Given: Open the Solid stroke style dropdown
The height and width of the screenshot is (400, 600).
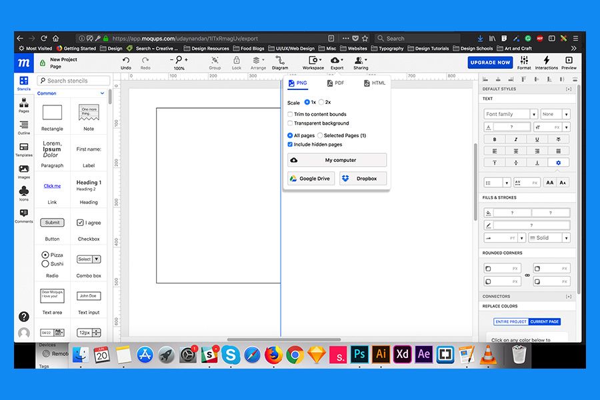Looking at the screenshot, I should (549, 238).
